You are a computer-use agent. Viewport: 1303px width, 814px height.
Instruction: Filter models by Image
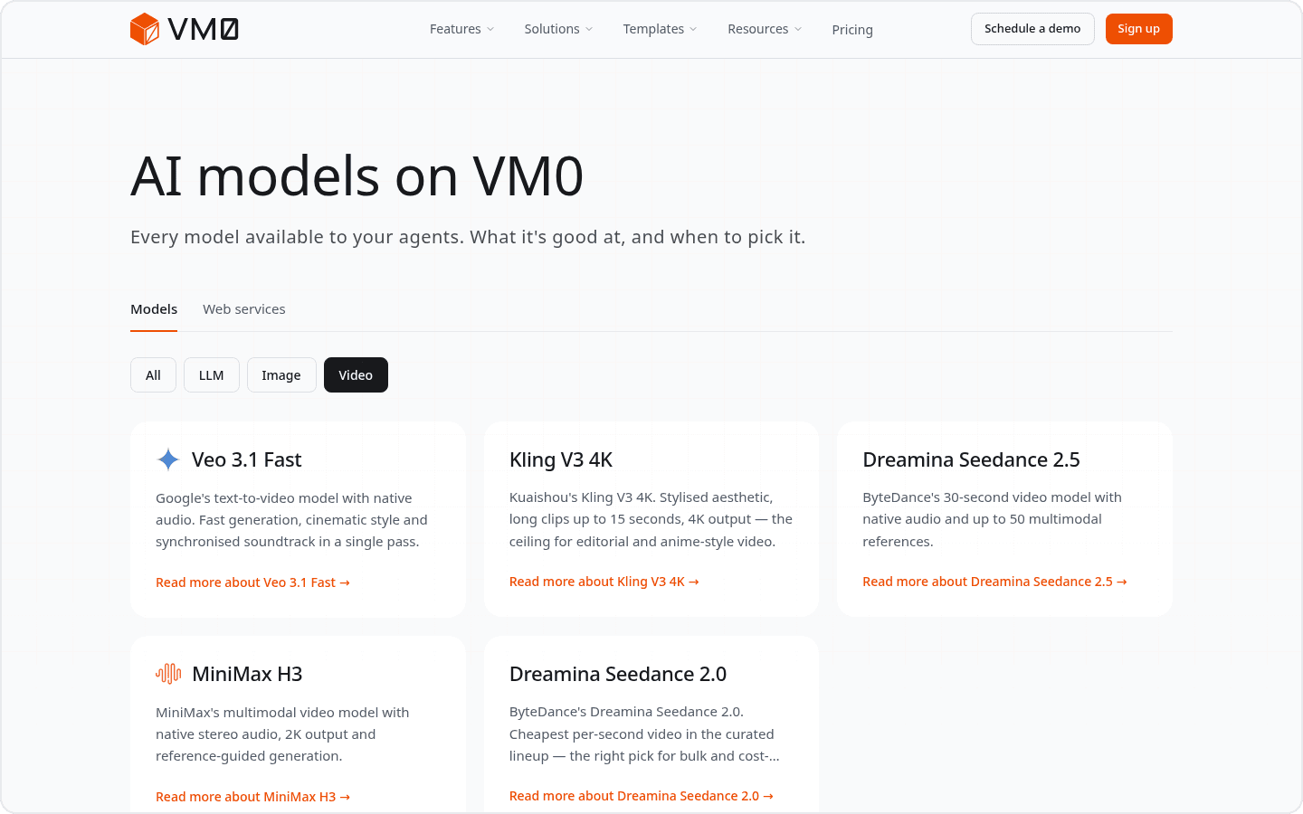(x=281, y=375)
